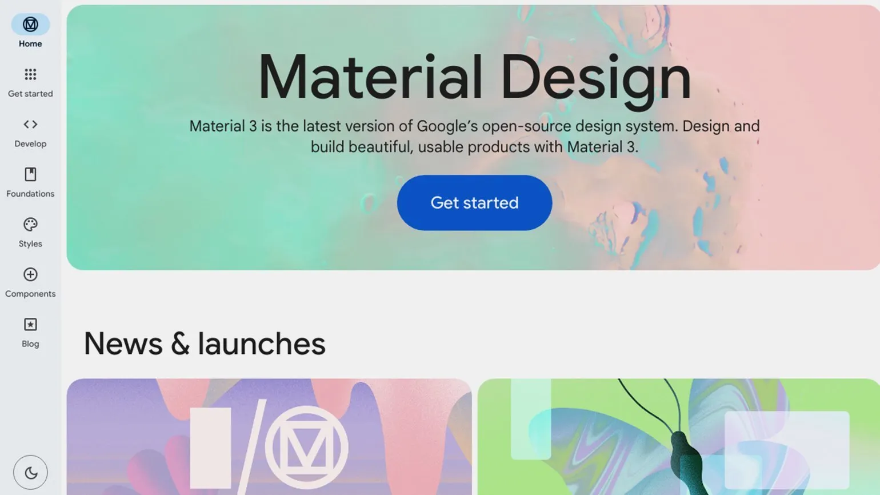Click the Styles label in the sidebar
This screenshot has width=880, height=495.
30,244
